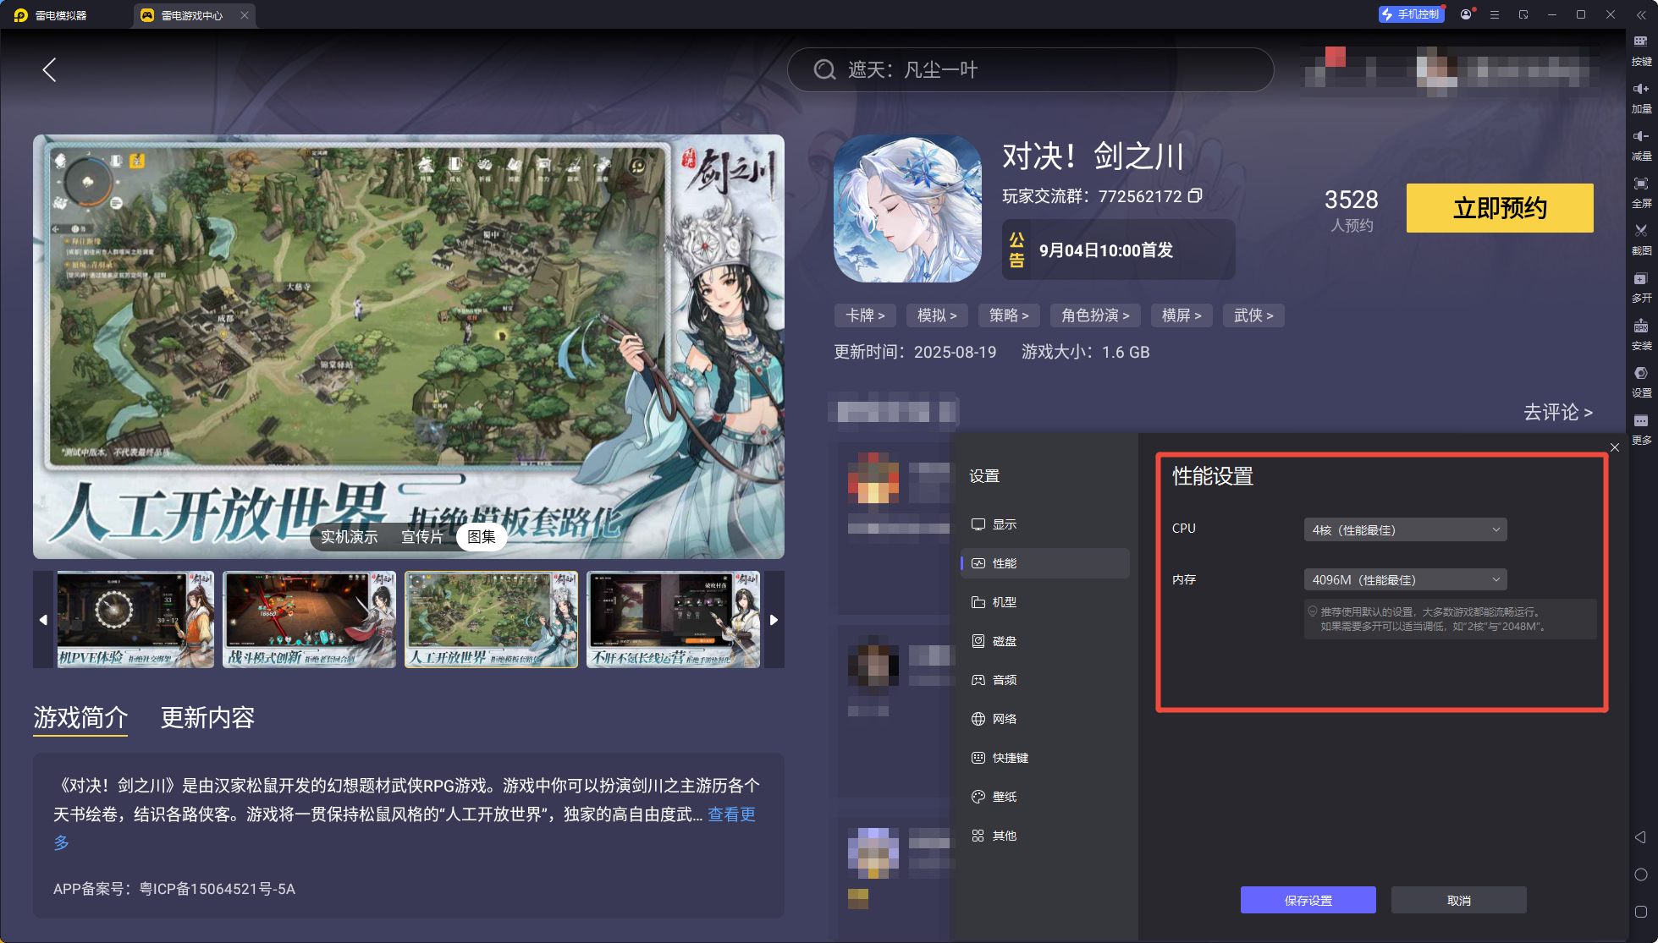Click install APK (安装) sidebar icon
1658x943 pixels.
click(1640, 326)
